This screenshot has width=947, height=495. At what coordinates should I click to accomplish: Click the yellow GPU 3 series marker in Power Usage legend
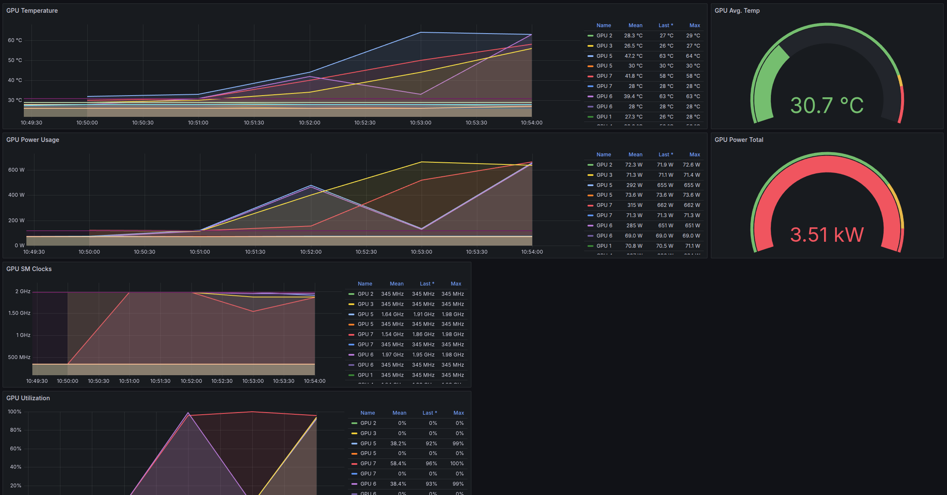[590, 175]
